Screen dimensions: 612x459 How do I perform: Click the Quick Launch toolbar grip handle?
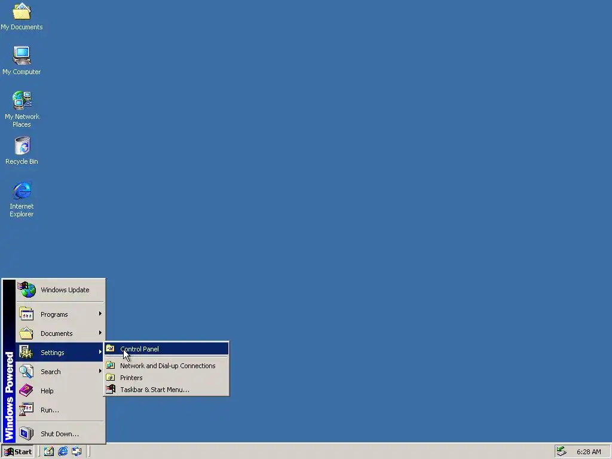point(39,452)
